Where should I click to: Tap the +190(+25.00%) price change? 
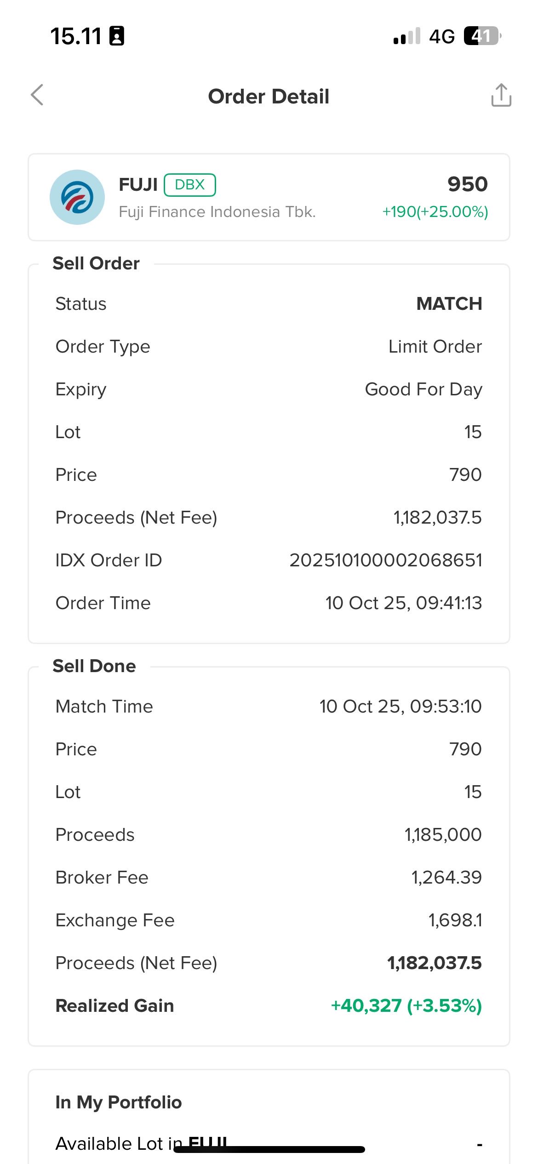(435, 212)
